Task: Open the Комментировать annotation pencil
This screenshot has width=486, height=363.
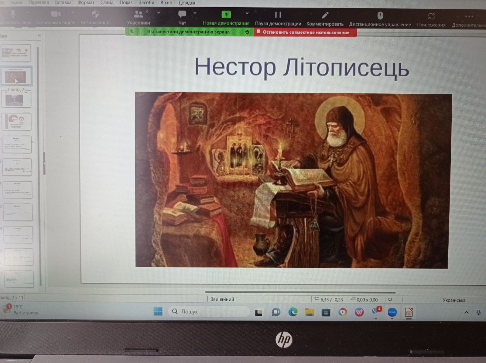Action: coord(325,15)
